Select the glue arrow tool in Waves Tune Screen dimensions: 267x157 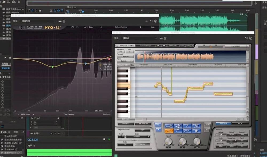click(x=178, y=131)
